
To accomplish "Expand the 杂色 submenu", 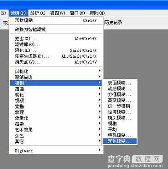I will click(x=56, y=136).
